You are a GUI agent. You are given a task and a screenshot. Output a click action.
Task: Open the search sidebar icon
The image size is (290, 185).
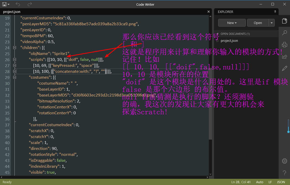(x=285, y=33)
